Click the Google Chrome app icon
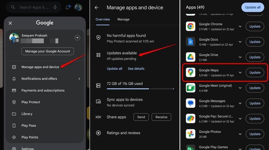The image size is (269, 150). point(190,26)
